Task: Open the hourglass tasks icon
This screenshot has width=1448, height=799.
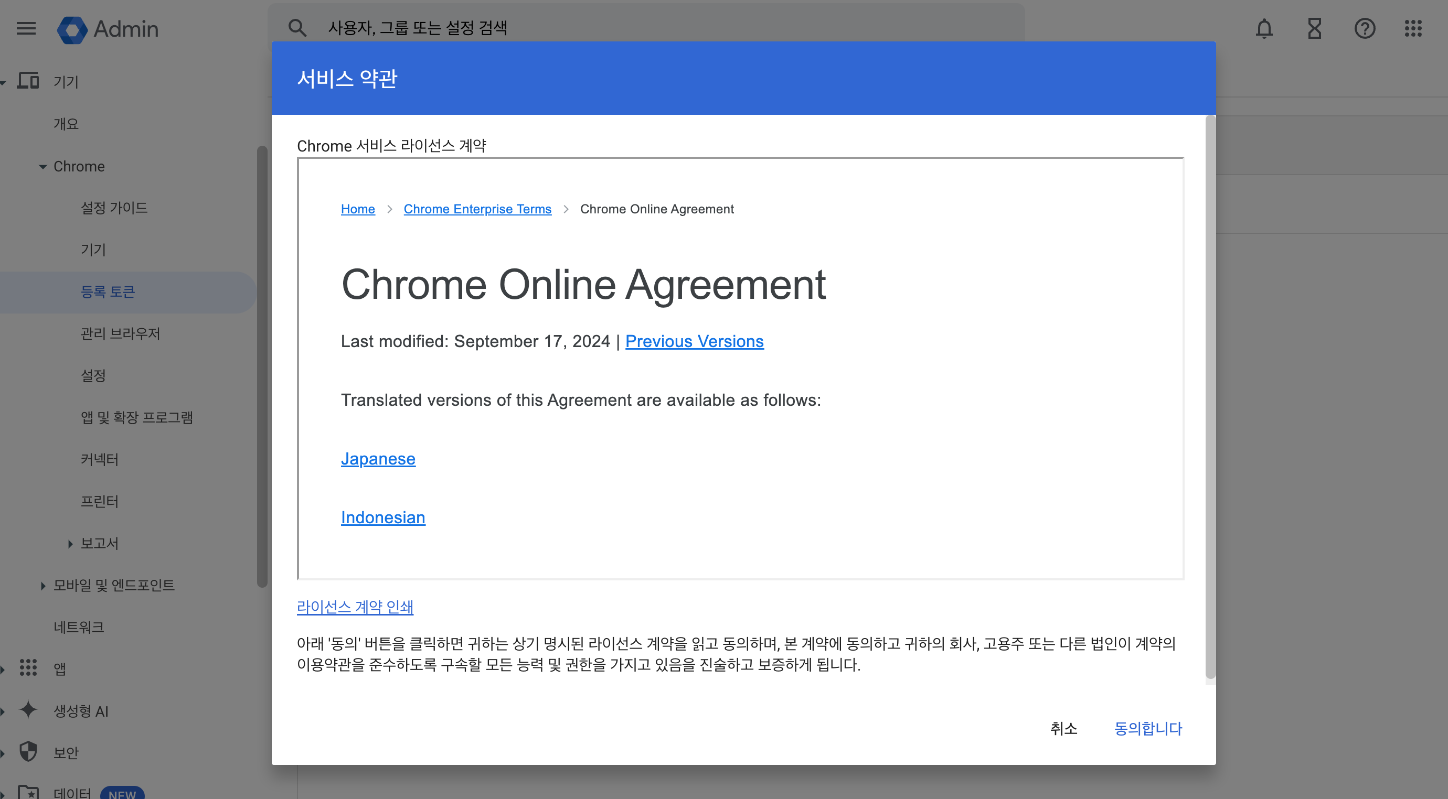Action: [1314, 28]
